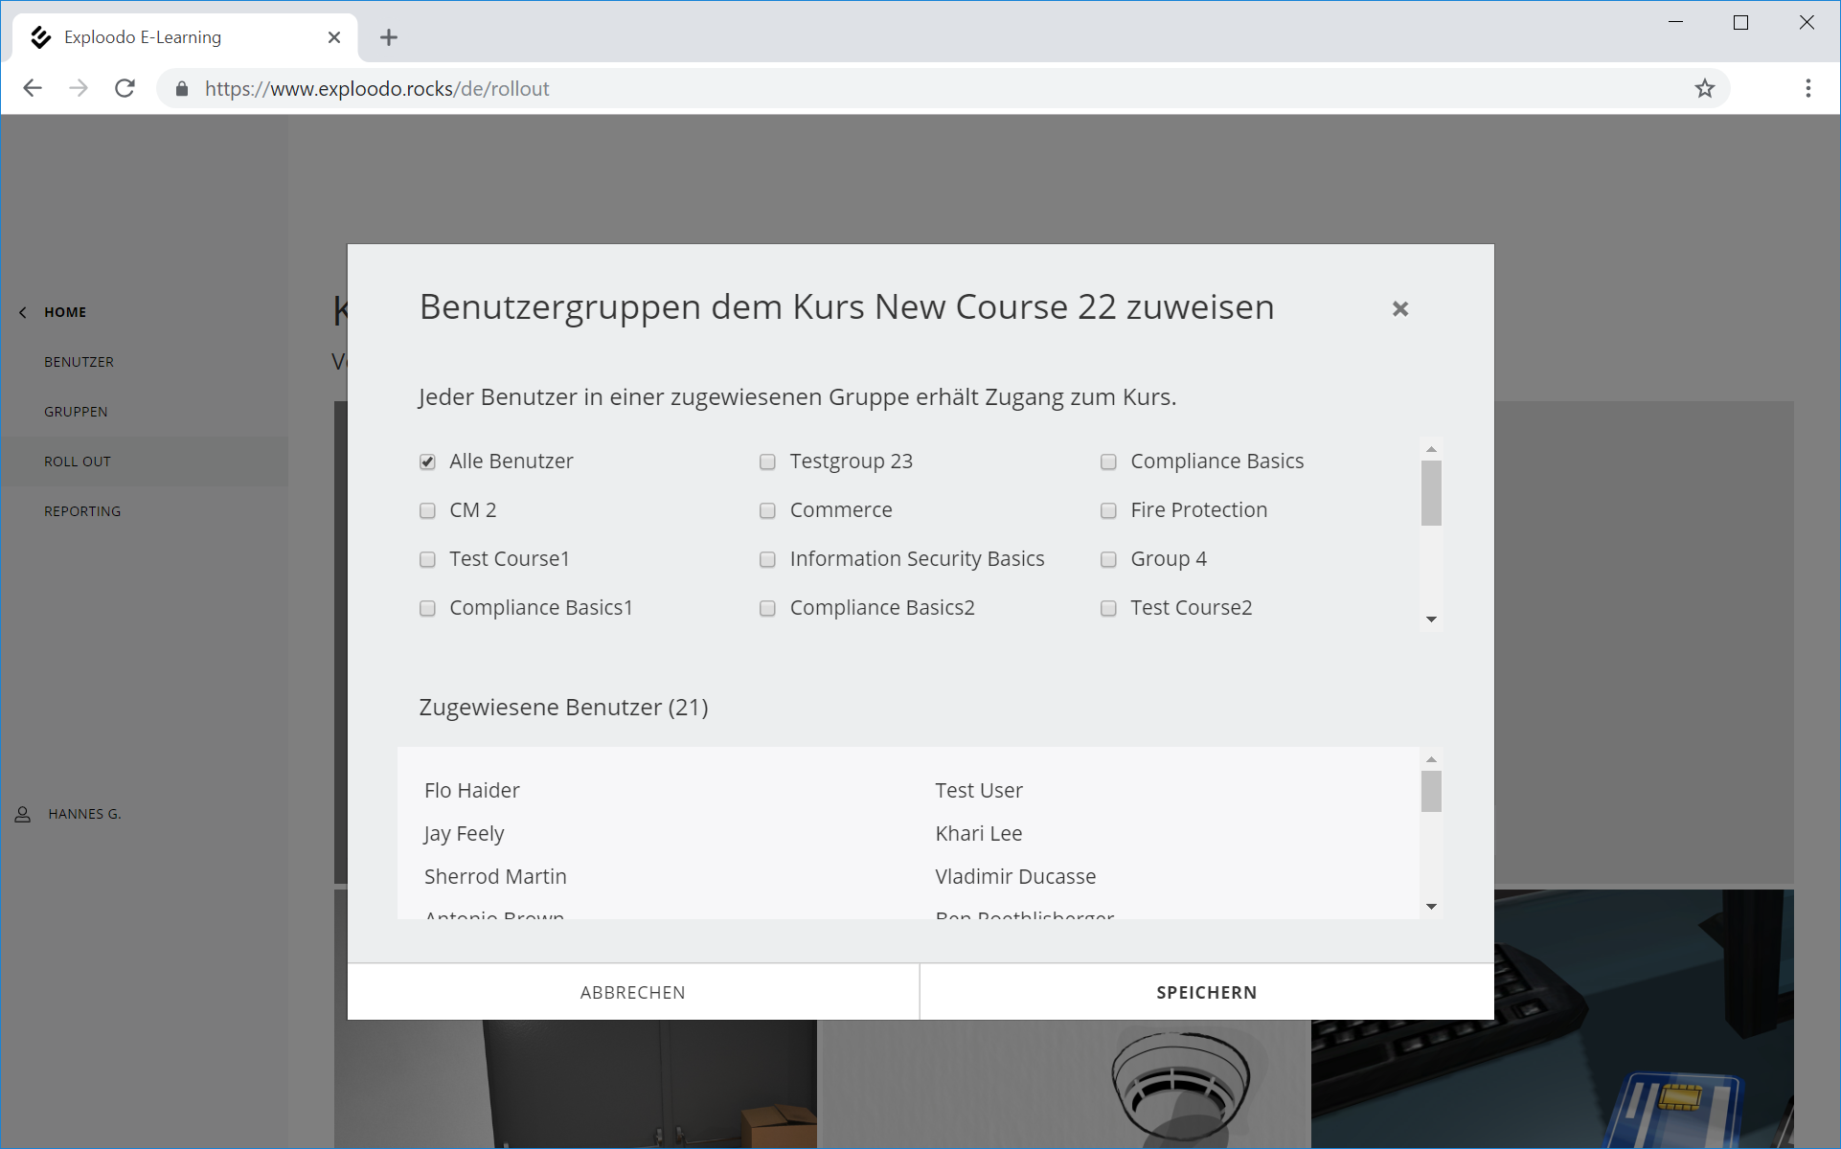The height and width of the screenshot is (1149, 1841).
Task: Click the browser back arrow
Action: pyautogui.click(x=33, y=88)
